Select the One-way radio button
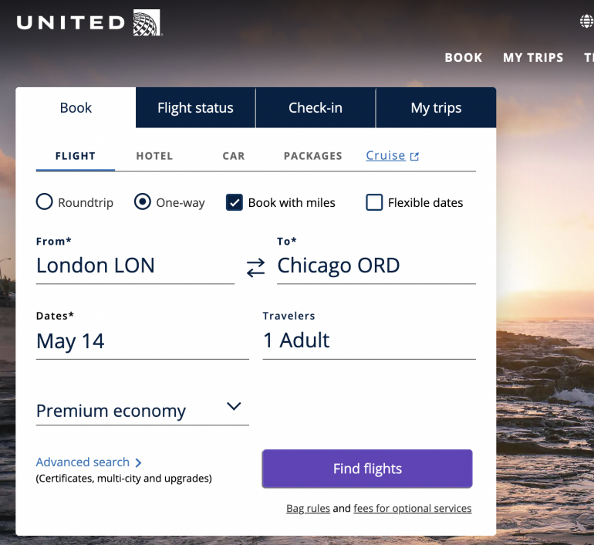594x545 pixels. click(x=143, y=202)
